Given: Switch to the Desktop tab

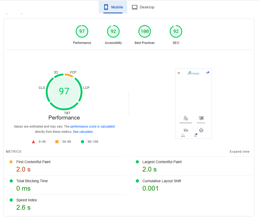Looking at the screenshot, I should [x=143, y=7].
